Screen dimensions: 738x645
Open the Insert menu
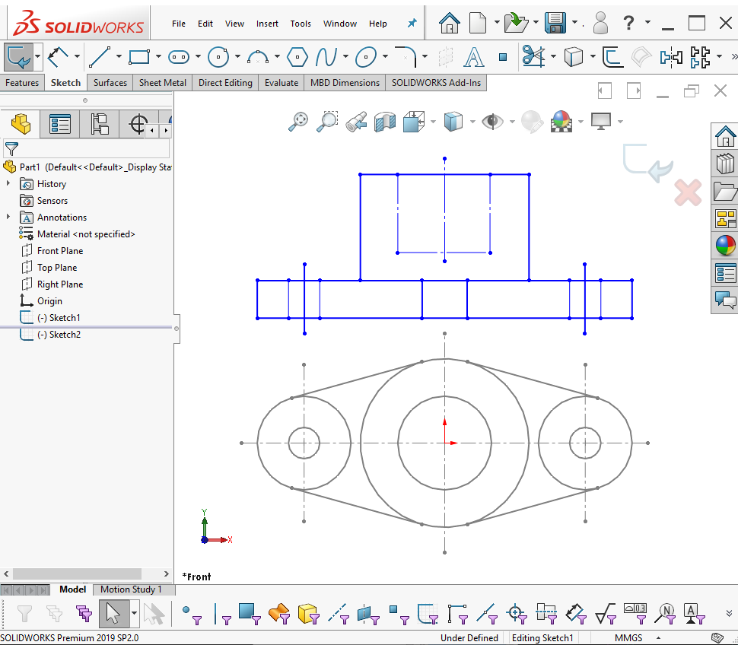pyautogui.click(x=267, y=24)
